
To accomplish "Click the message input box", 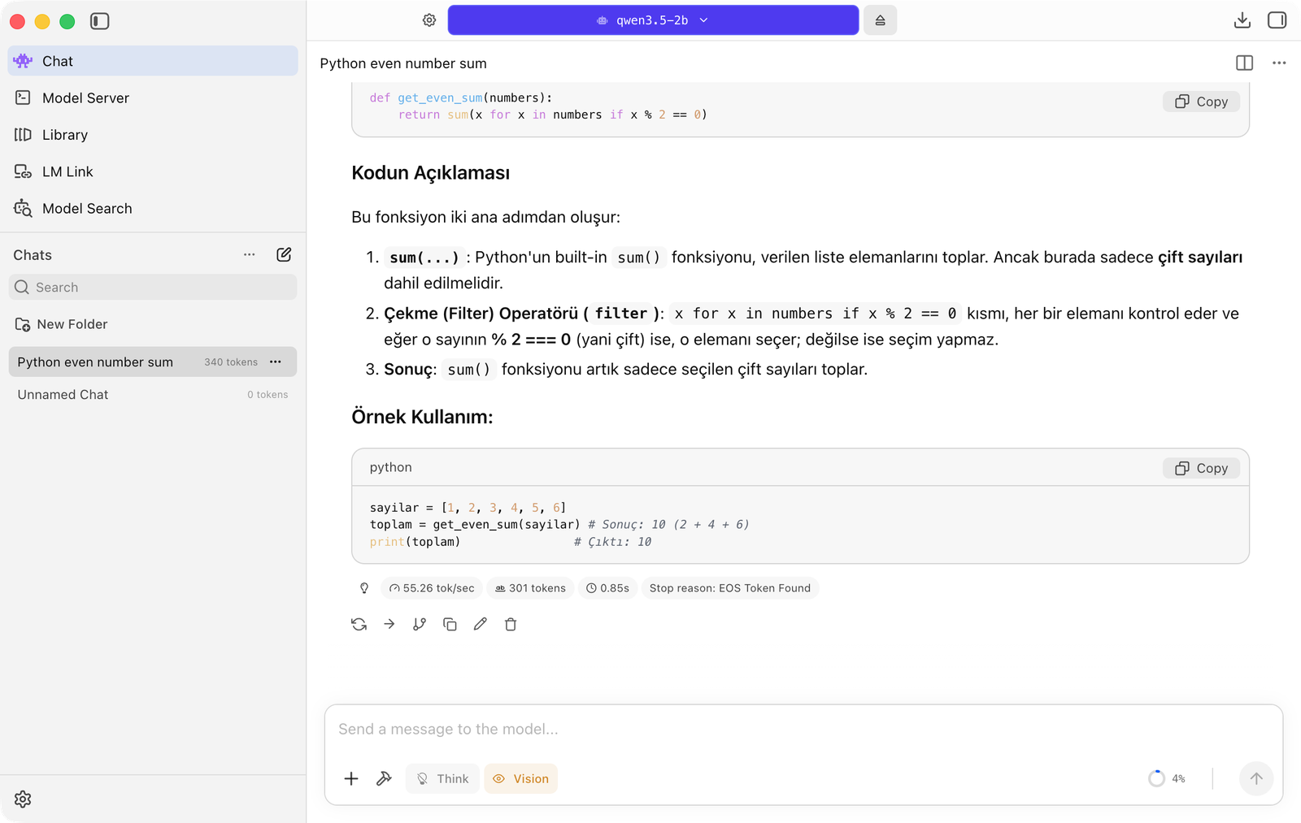I will 803,729.
